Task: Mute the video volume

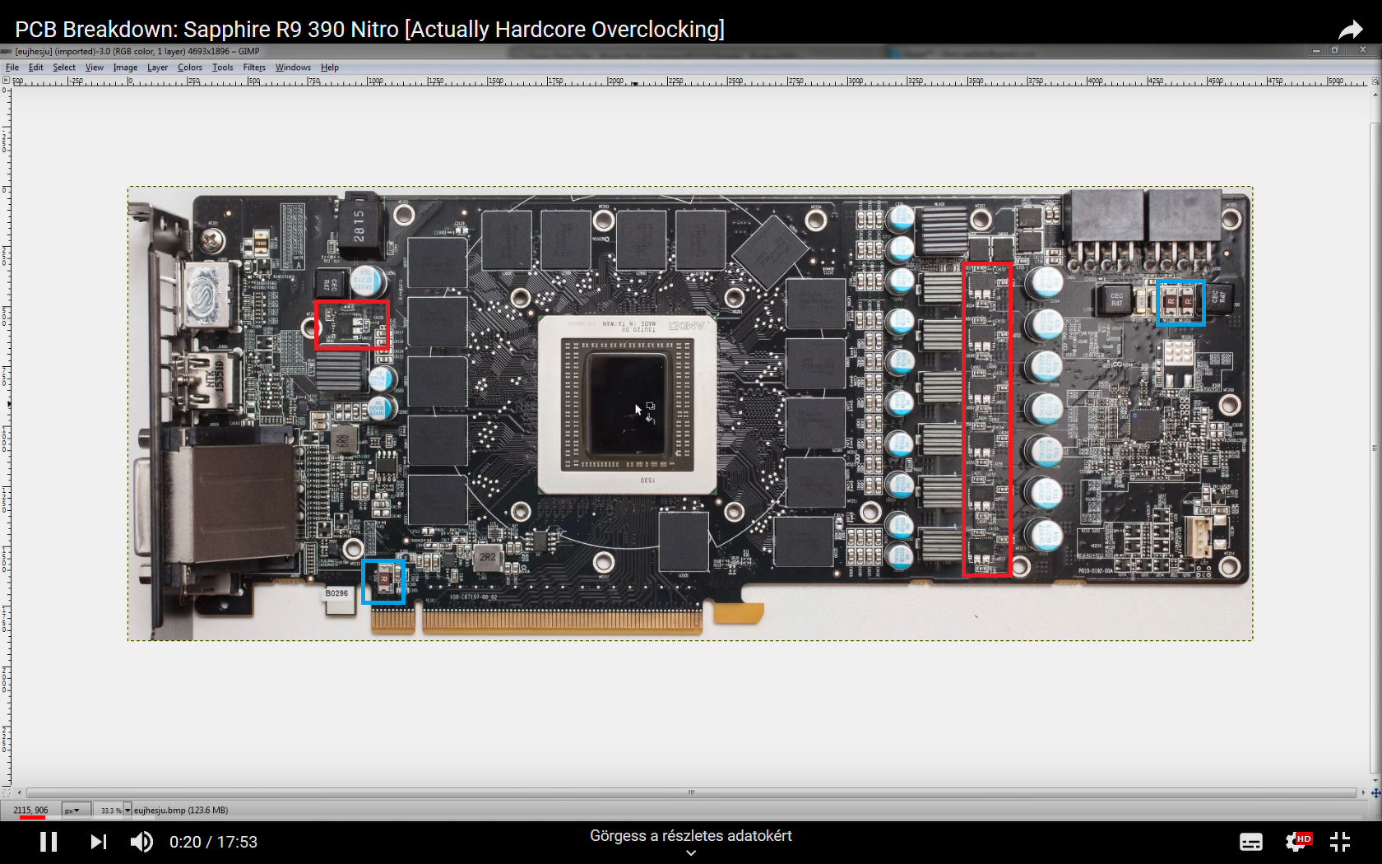Action: click(x=141, y=842)
